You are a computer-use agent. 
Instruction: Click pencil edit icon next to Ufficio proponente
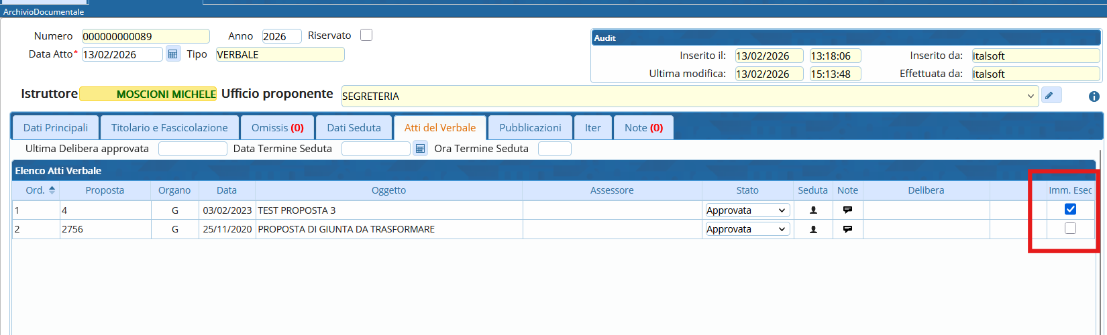click(1051, 96)
